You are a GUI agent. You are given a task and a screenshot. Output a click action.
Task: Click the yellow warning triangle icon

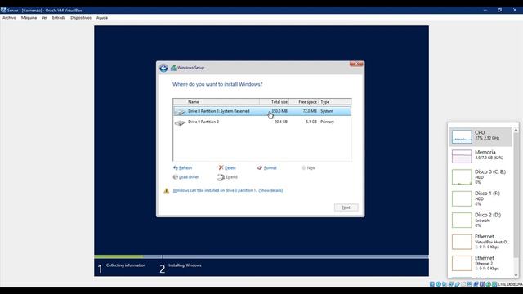pos(167,190)
